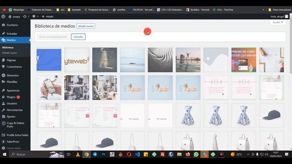Open Telegram from the taskbar
The height and width of the screenshot is (164, 292).
pyautogui.click(x=95, y=154)
